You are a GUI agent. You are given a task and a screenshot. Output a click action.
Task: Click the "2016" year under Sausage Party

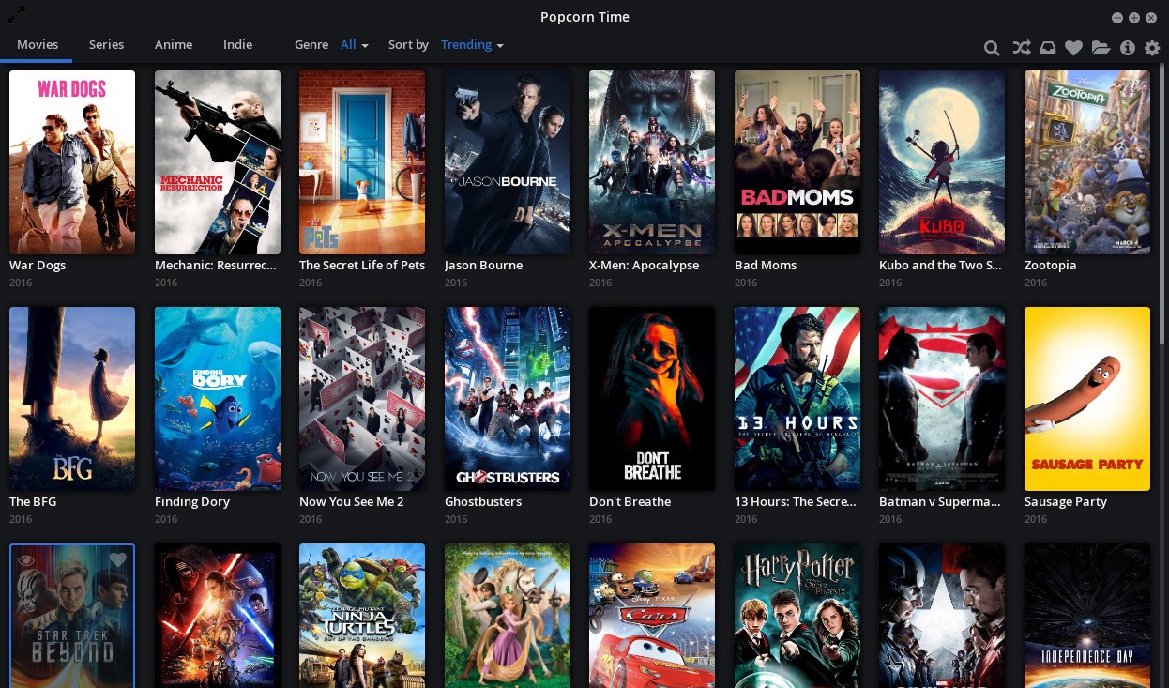tap(1036, 519)
